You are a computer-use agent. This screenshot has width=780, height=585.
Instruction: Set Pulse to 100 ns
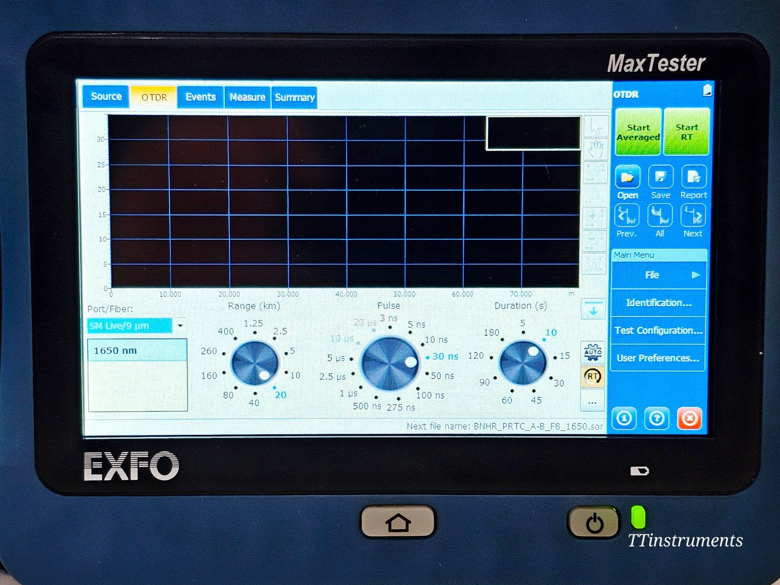(430, 395)
